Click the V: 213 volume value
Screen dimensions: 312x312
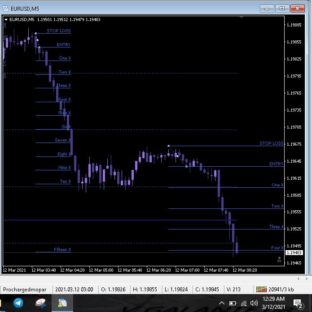233,289
